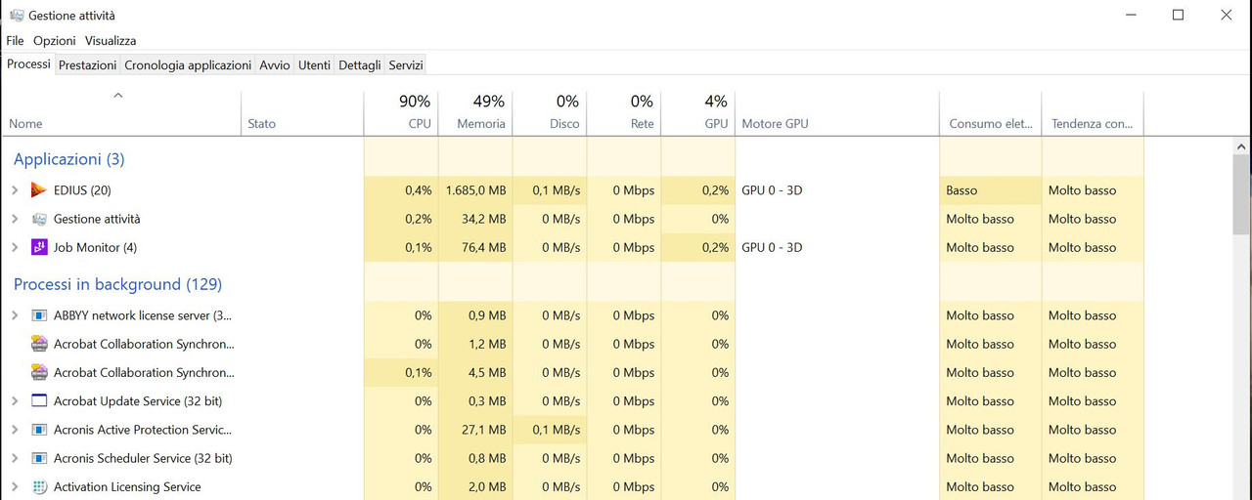The width and height of the screenshot is (1252, 500).
Task: Switch to the Cronologia applicazioni tab
Action: [188, 65]
